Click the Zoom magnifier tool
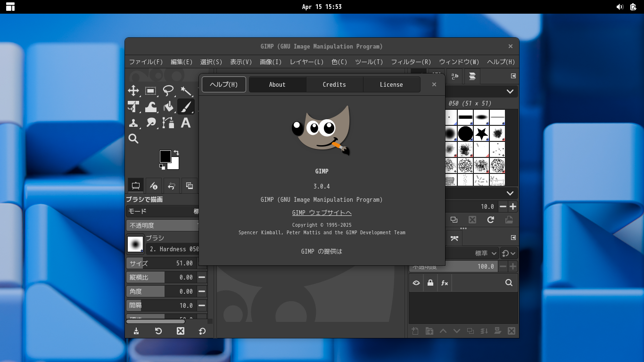This screenshot has width=644, height=362. pyautogui.click(x=133, y=139)
